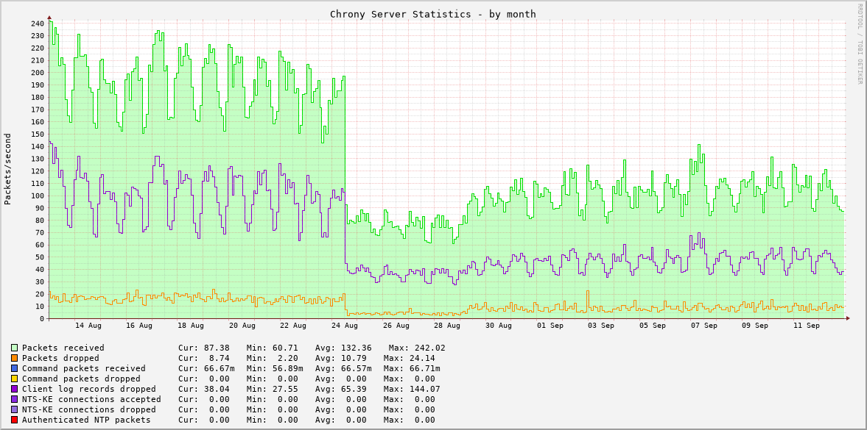Click the 26 Aug x-axis date label

click(x=396, y=326)
